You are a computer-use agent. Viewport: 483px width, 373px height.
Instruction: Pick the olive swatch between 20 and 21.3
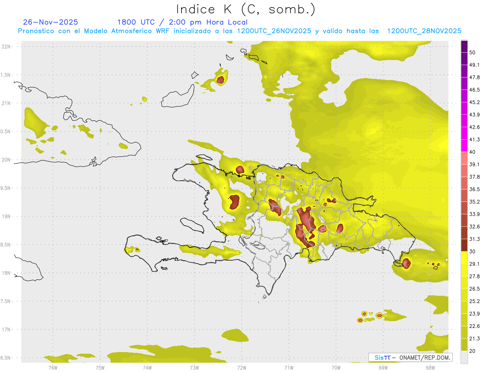tap(464, 345)
